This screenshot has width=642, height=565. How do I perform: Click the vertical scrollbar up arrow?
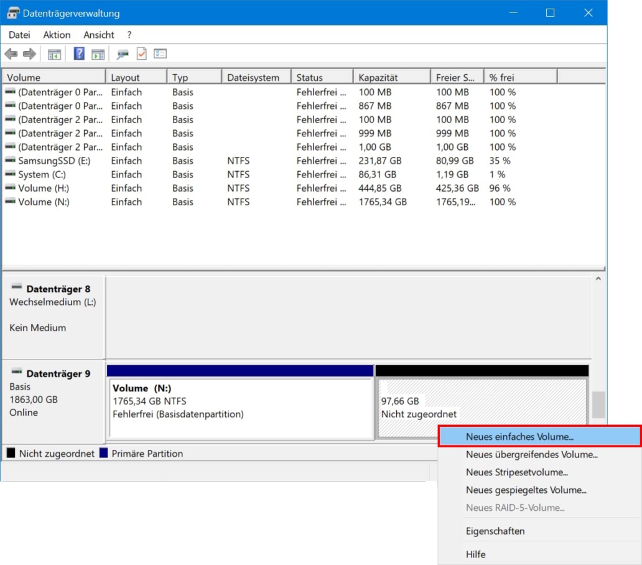599,278
